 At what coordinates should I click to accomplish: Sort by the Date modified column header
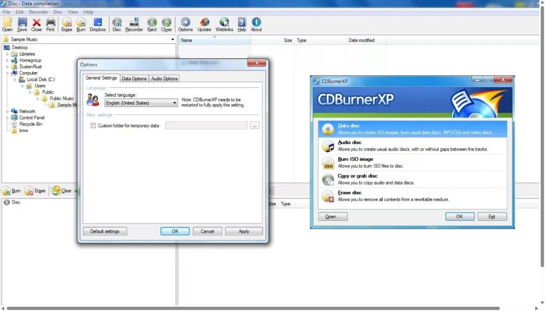coord(366,40)
